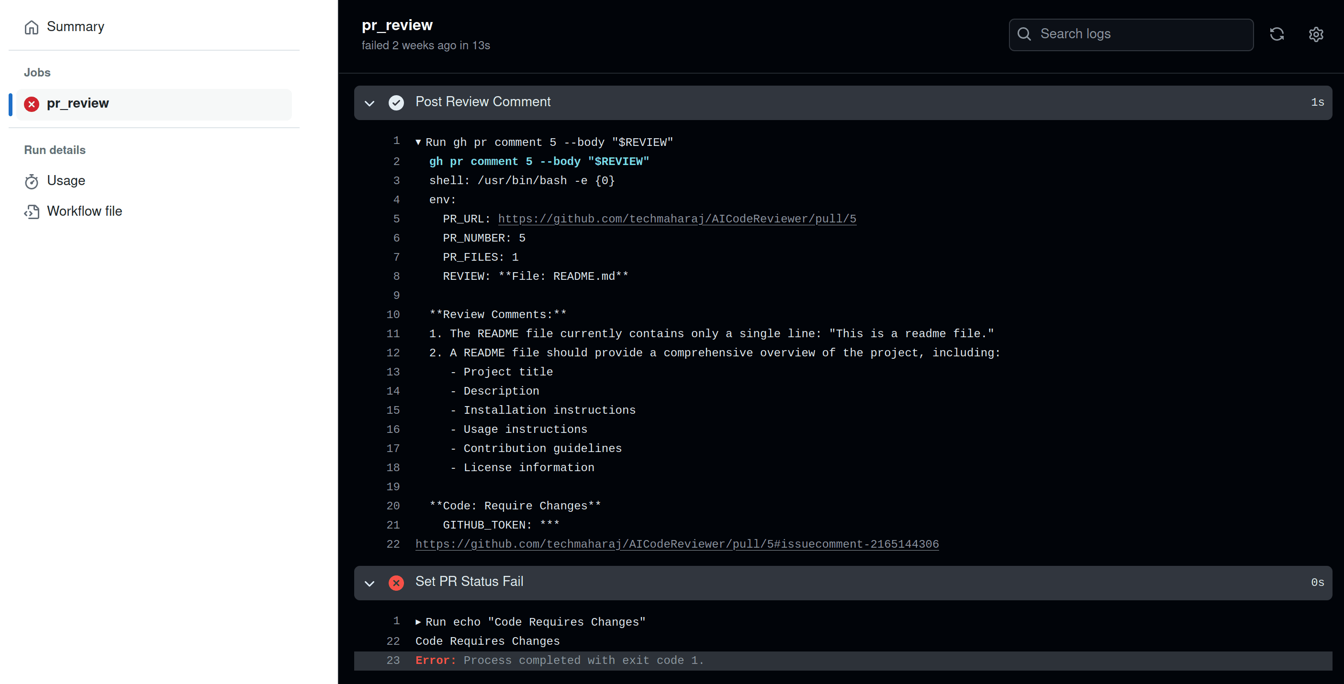Collapse the 'Run gh pr comment' log group
The width and height of the screenshot is (1344, 684).
(x=418, y=143)
